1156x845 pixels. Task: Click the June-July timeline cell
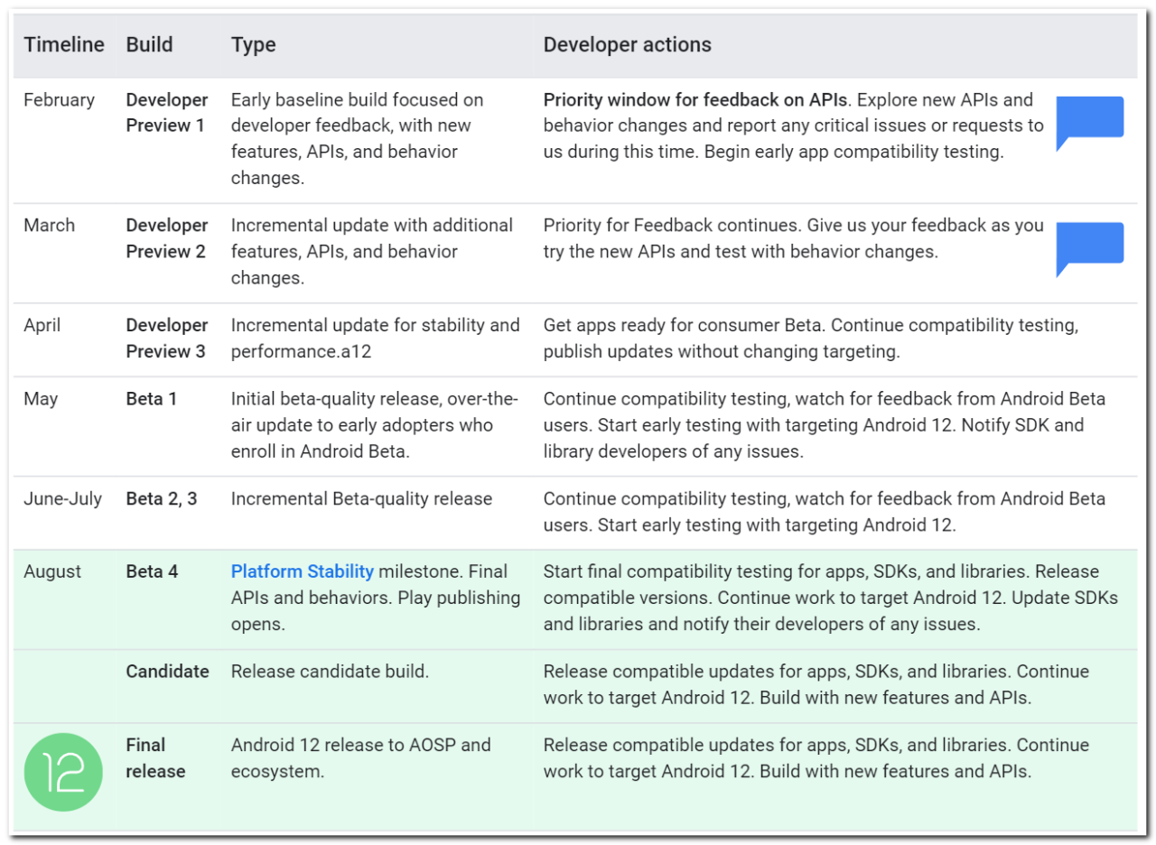pos(63,498)
